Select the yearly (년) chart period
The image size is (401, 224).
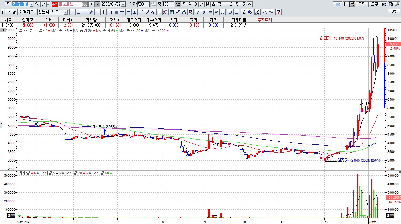coord(202,4)
